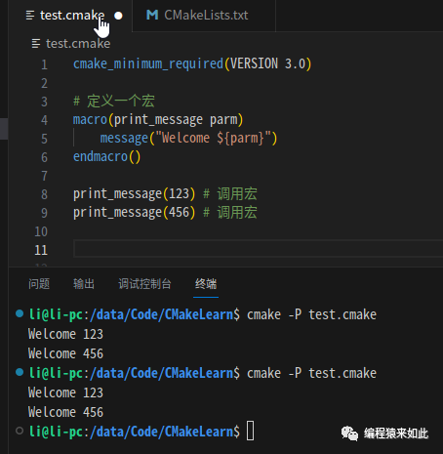
Task: Click the hollow circle beside the current prompt
Action: tap(20, 431)
